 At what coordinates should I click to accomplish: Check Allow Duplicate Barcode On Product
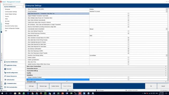128,42
